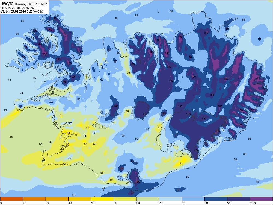Click legend tick label 0

pyautogui.click(x=1, y=203)
